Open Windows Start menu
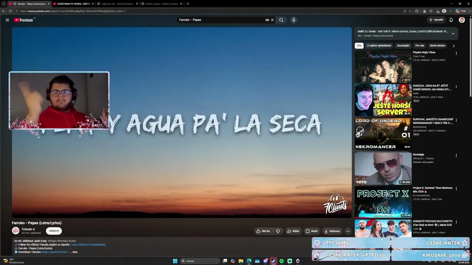Screen dimensions: 472x265 (x=175, y=261)
